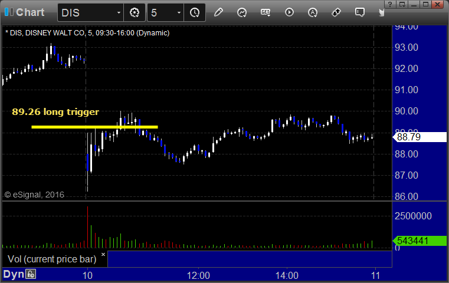Screen dimensions: 449x283
Task: Open the chat comment bubble icon
Action: (x=360, y=12)
